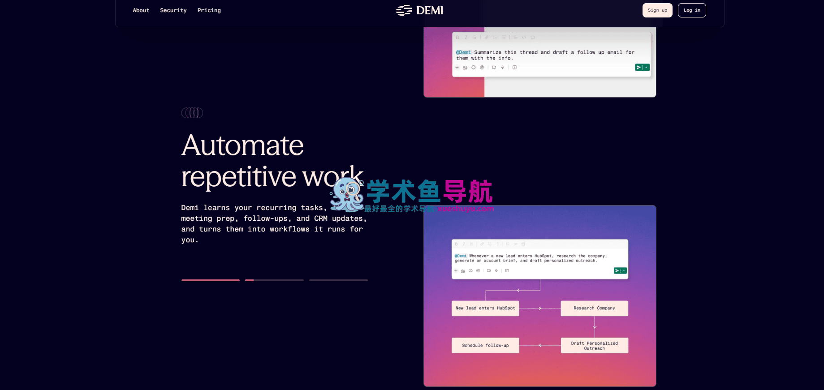Click the @ mention icon in the Summarize thread composer

482,68
